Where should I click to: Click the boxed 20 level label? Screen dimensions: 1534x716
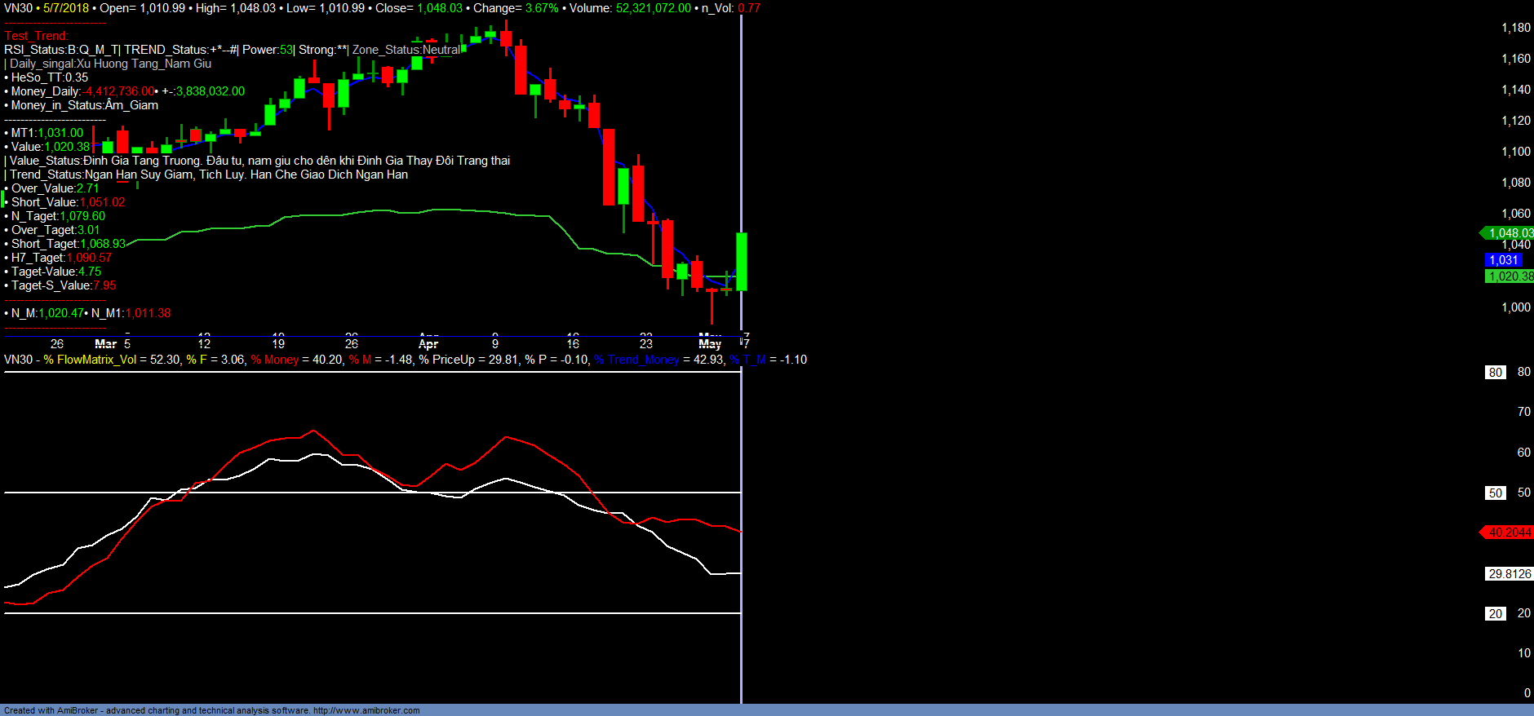(1495, 614)
